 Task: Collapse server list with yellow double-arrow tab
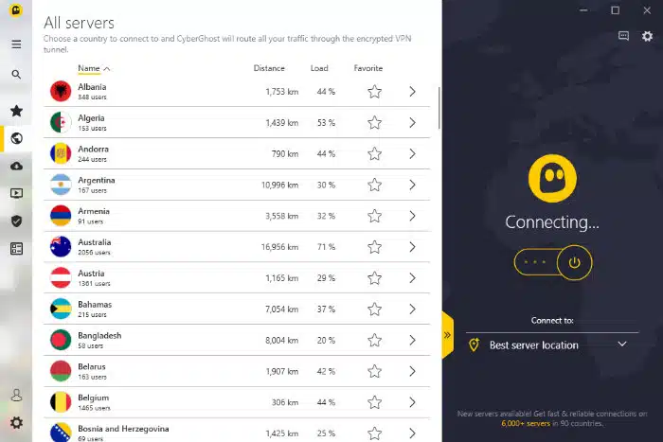(447, 335)
